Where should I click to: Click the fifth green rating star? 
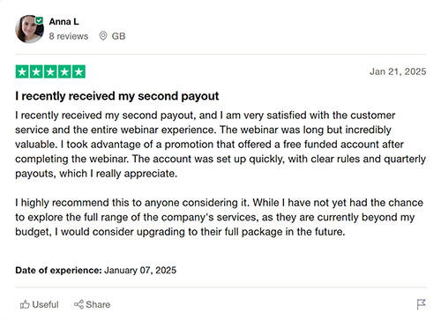(78, 71)
